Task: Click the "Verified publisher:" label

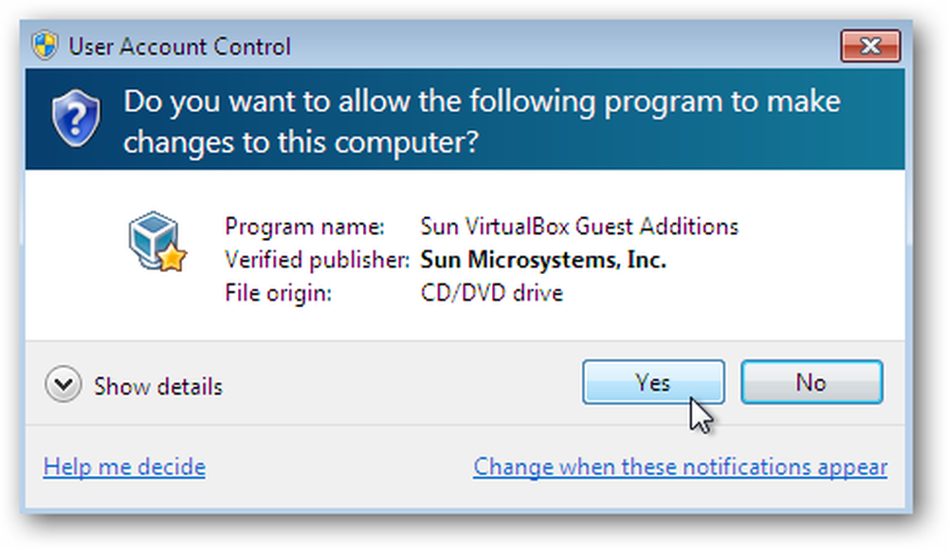Action: (318, 261)
